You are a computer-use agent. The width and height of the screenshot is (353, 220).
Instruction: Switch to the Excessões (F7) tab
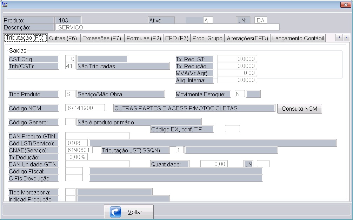pos(101,39)
